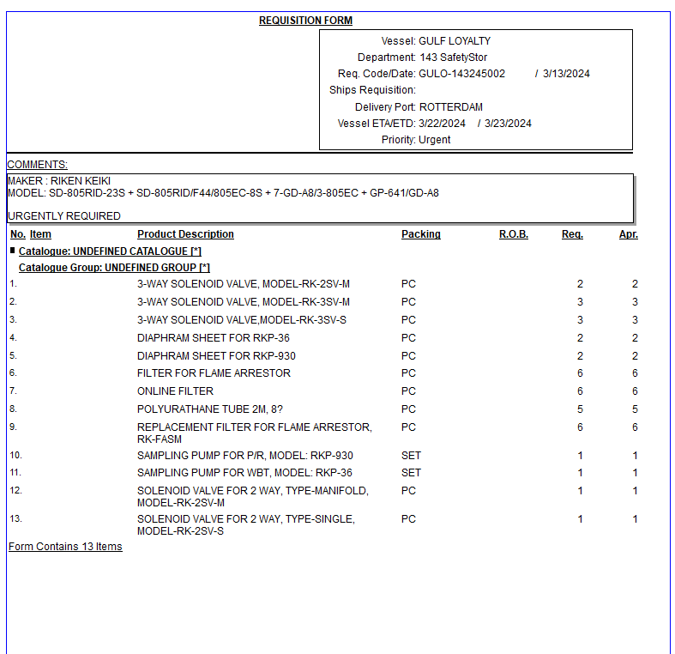Select DIAPHRAM SHEET FOR RKP-930 row

pos(216,356)
